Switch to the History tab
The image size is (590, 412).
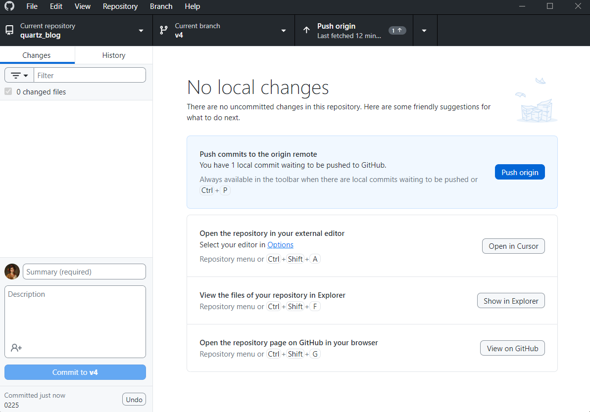[114, 55]
